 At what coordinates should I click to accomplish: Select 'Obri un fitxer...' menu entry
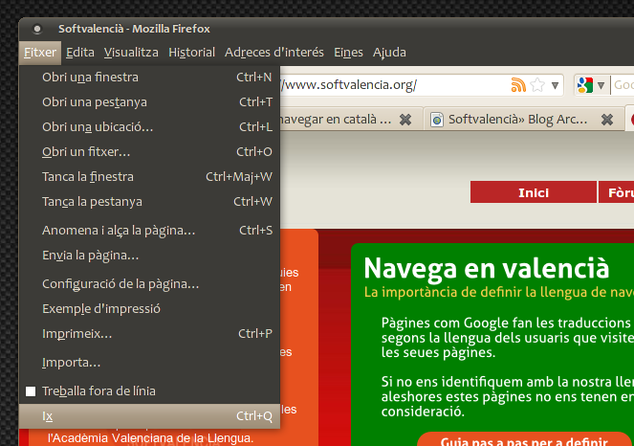click(x=149, y=152)
